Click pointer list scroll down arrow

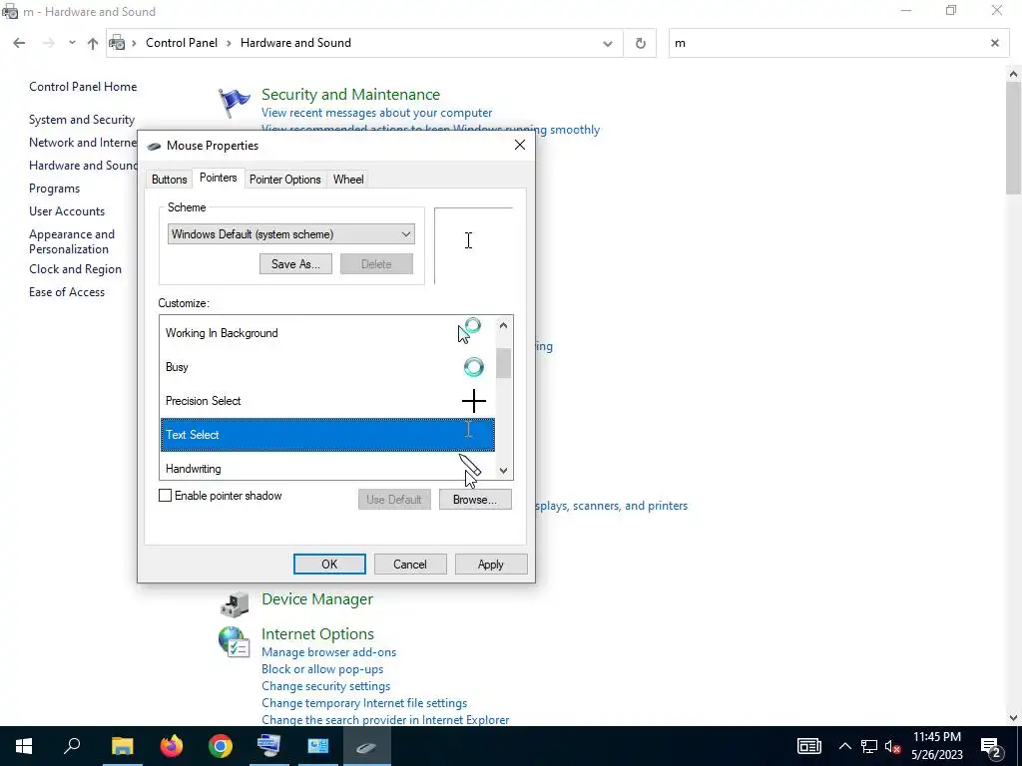tap(503, 471)
